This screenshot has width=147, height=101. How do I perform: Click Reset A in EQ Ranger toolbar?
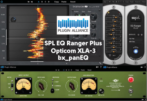[x=138, y=2]
